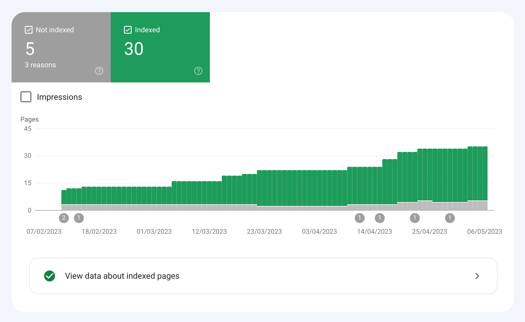
Task: Click the annotation marker just before 14/04/2023
Action: point(359,218)
